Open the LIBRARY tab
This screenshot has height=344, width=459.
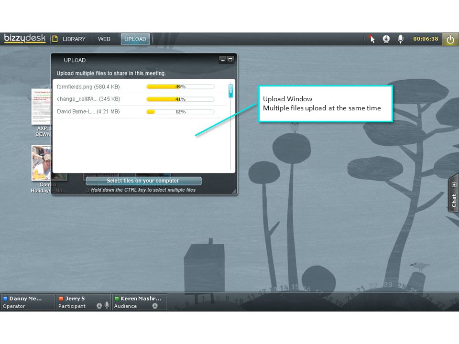point(74,39)
